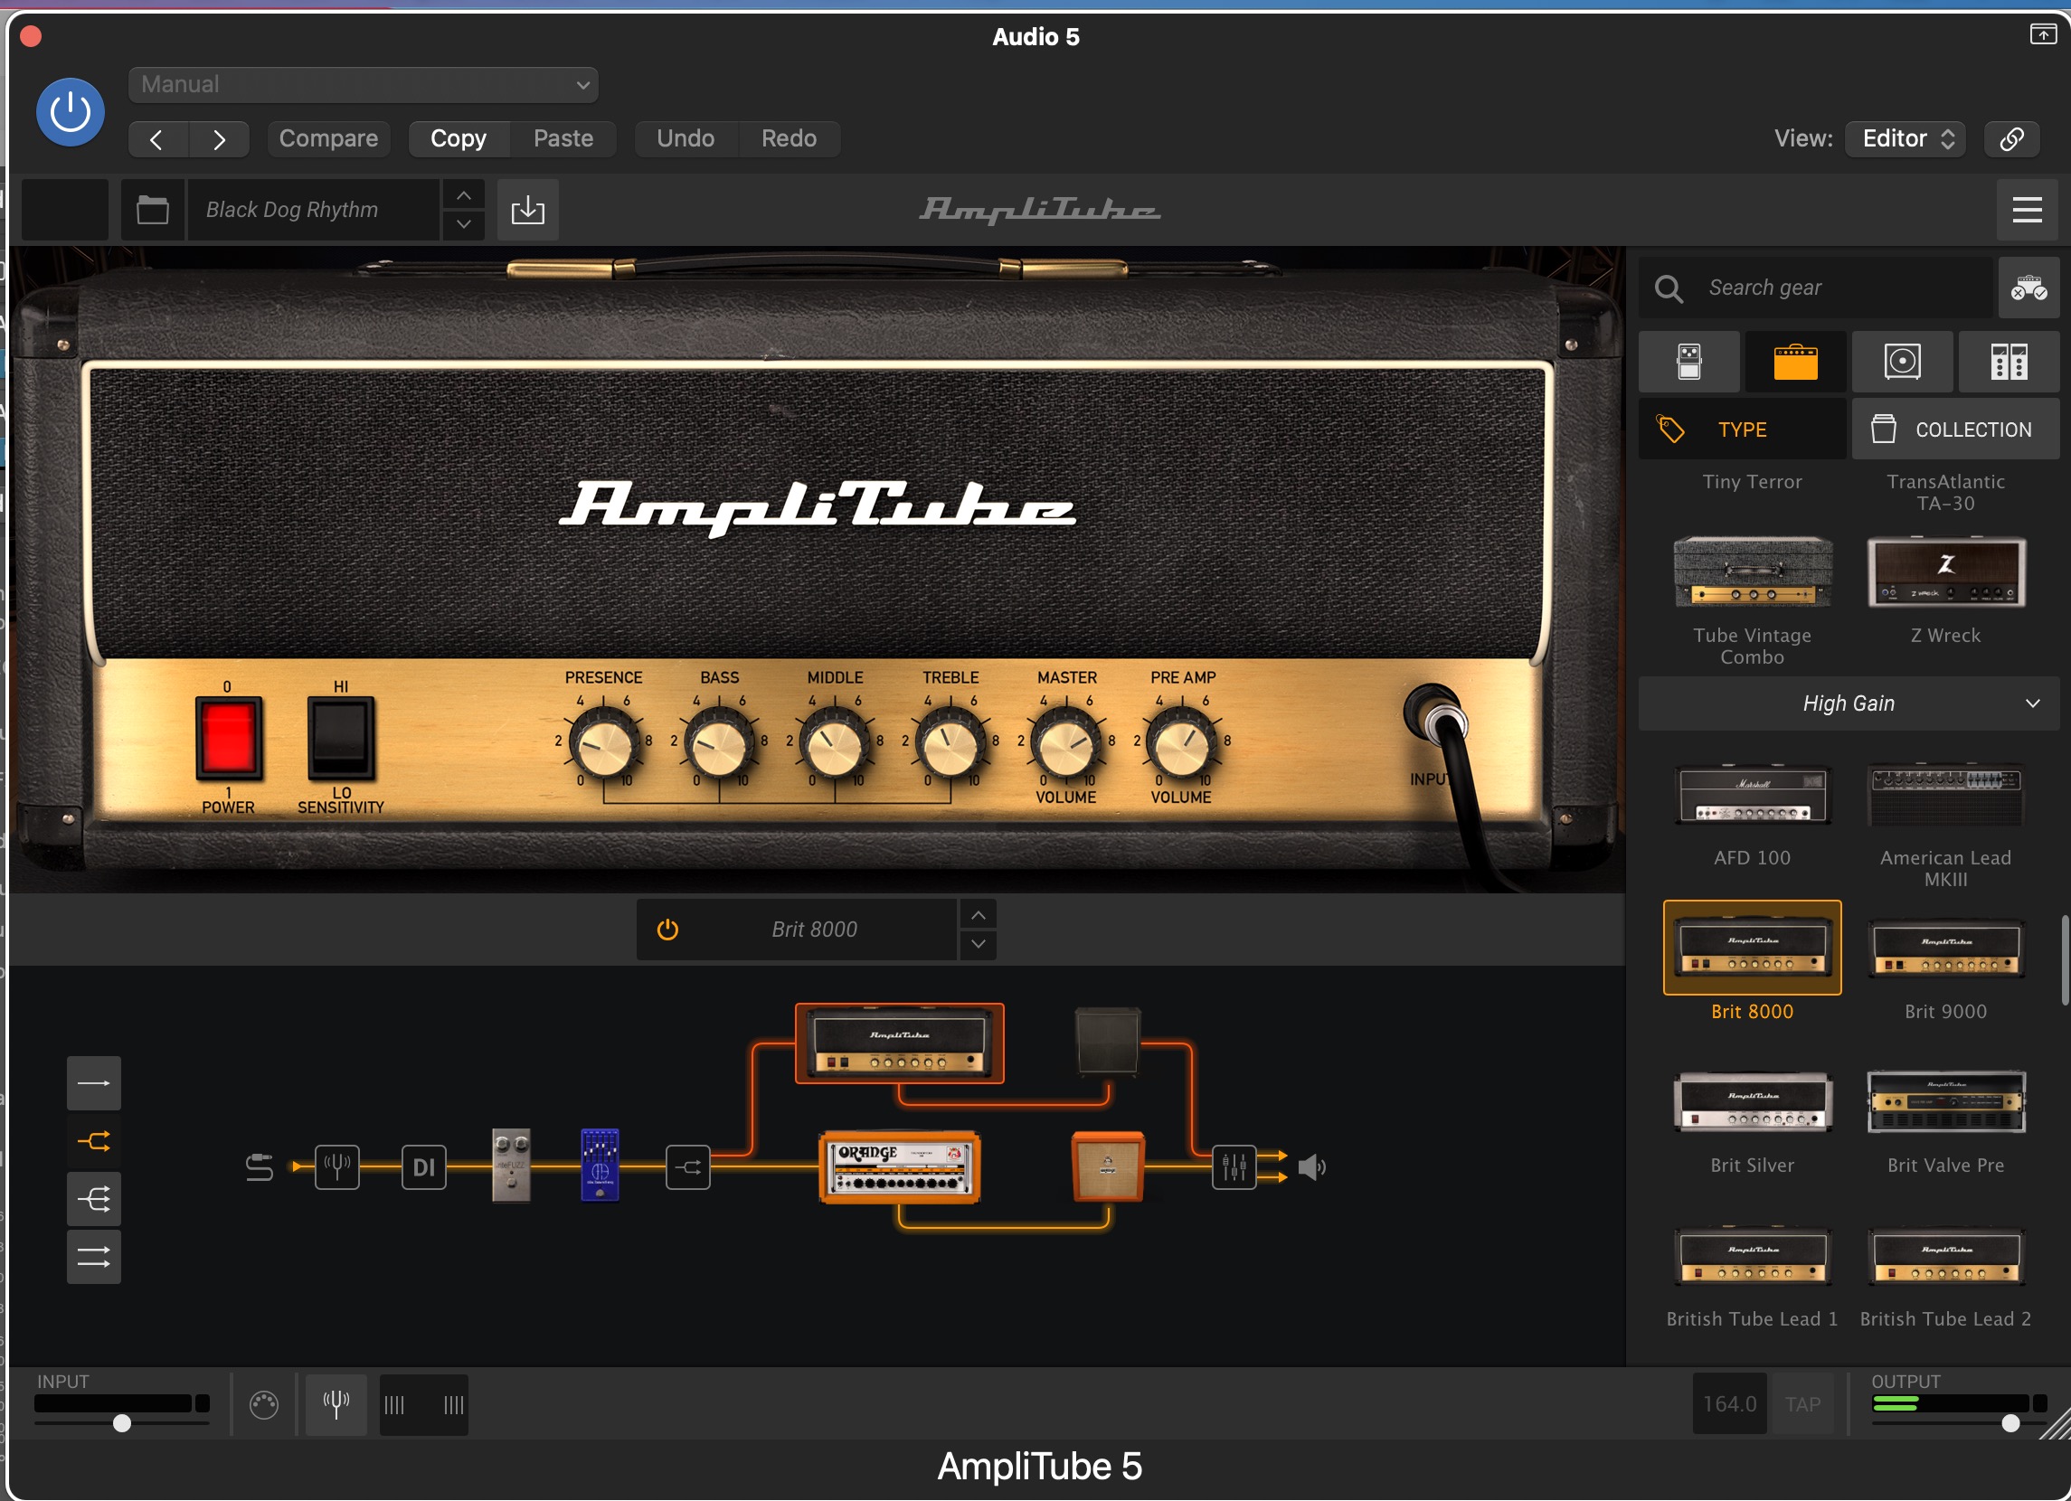
Task: Click the magnifier search icon
Action: pos(1669,288)
